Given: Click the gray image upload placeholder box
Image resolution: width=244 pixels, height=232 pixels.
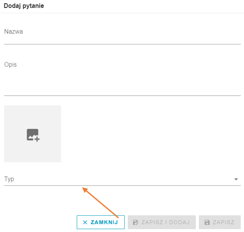Looking at the screenshot, I should pyautogui.click(x=32, y=134).
